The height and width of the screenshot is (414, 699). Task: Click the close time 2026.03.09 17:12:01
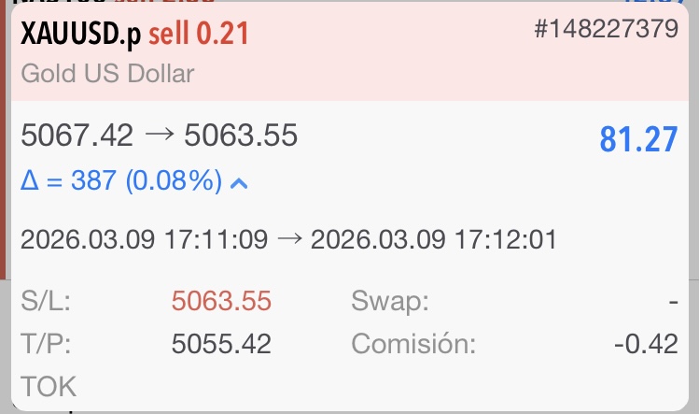pyautogui.click(x=433, y=240)
